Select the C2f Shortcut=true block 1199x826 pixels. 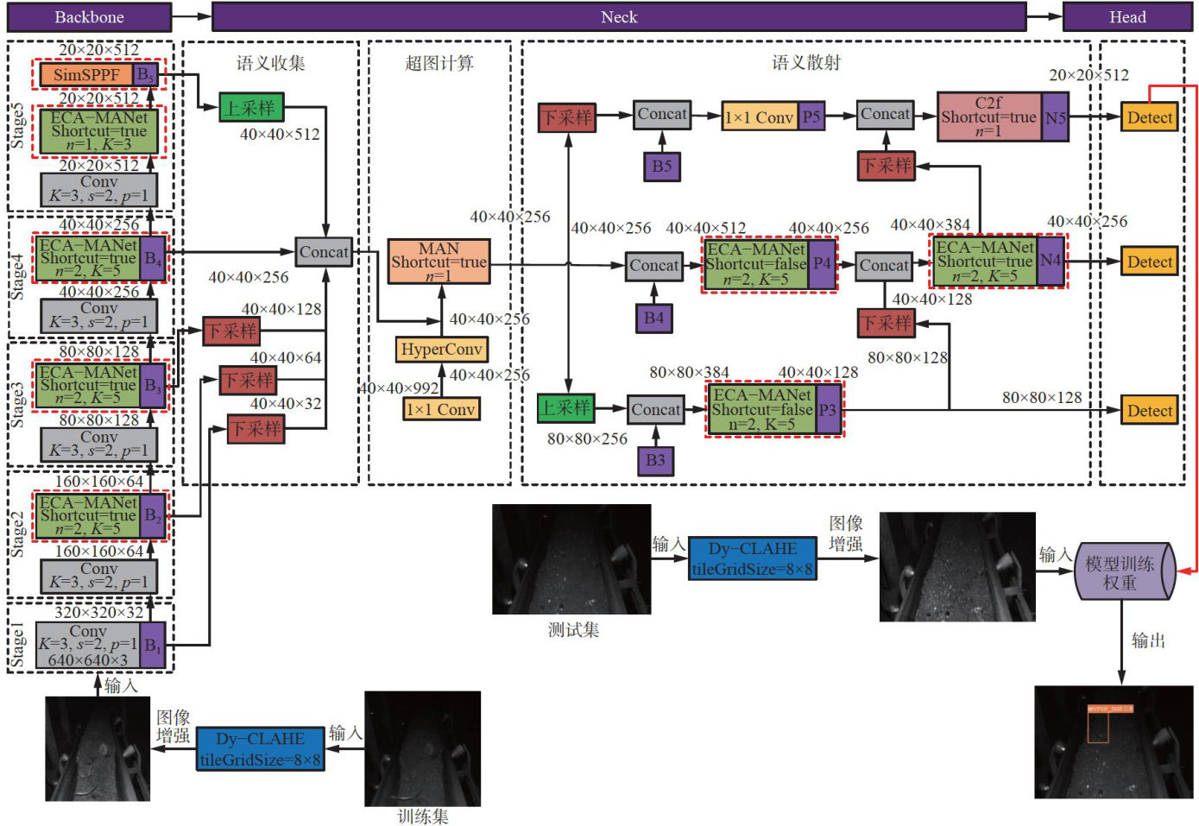tap(989, 117)
